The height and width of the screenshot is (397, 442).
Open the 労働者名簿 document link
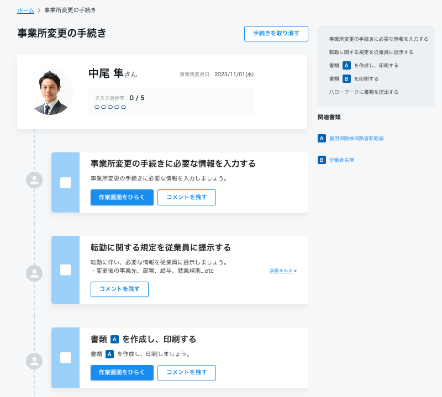[341, 160]
